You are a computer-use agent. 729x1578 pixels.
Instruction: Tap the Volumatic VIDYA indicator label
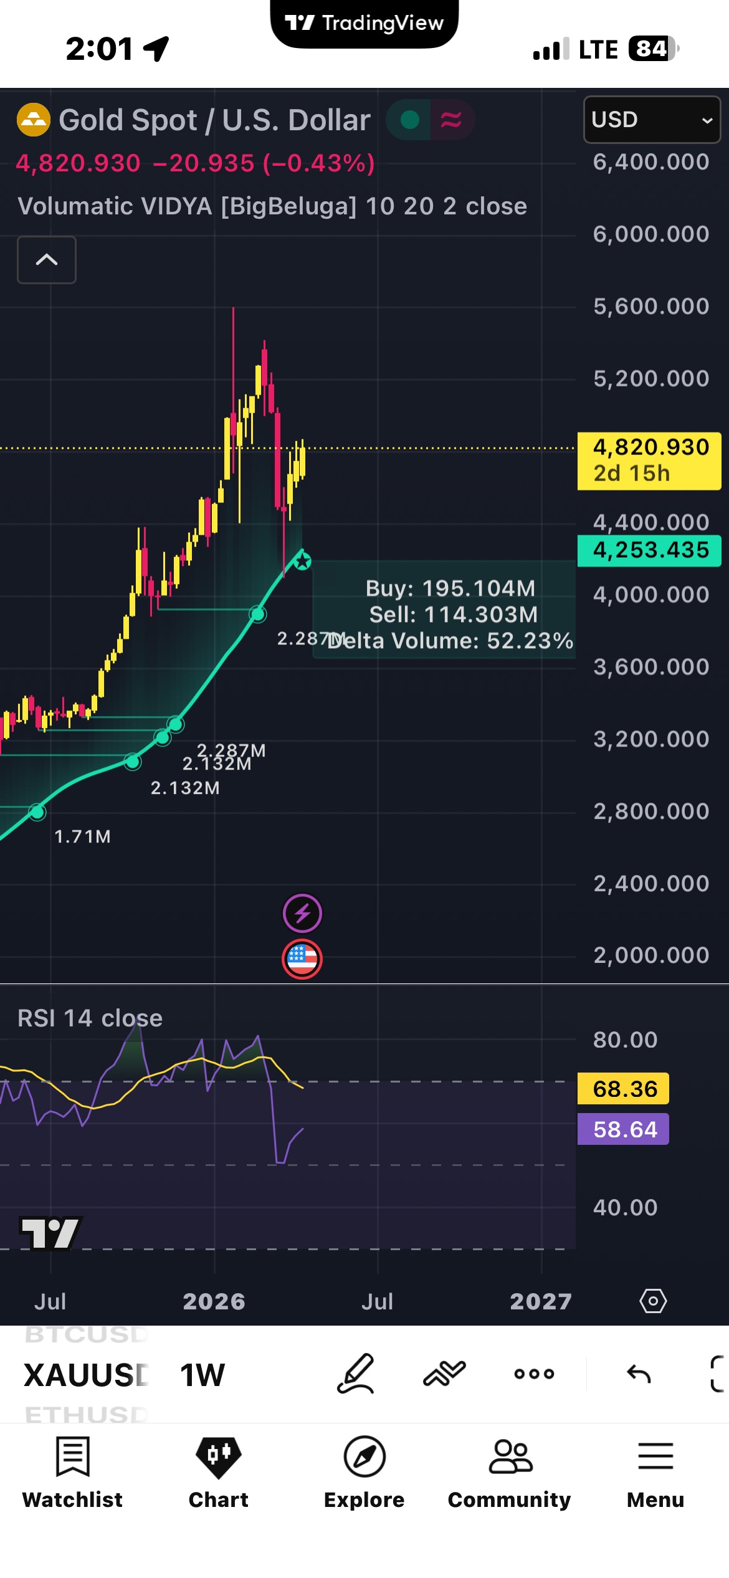pyautogui.click(x=272, y=206)
